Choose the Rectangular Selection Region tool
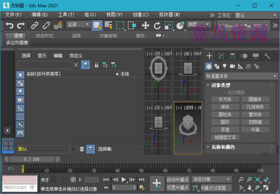This screenshot has height=194, width=280. 120,25
